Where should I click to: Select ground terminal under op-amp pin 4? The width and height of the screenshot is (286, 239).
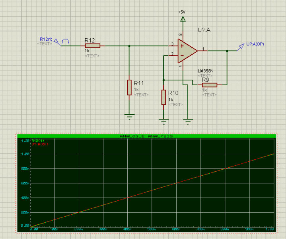[x=187, y=120]
